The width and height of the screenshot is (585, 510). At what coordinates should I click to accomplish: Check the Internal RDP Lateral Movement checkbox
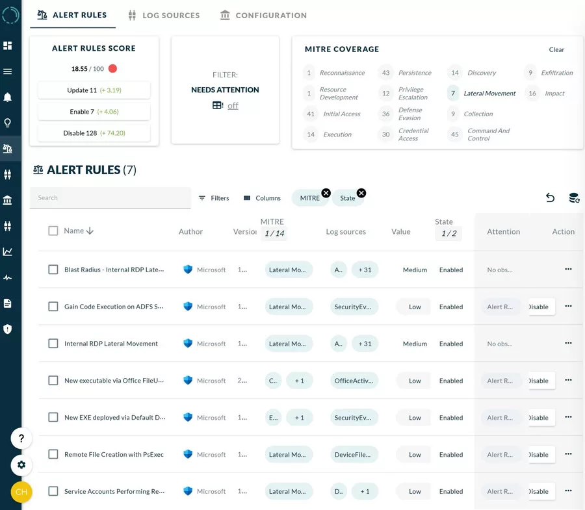[x=53, y=343]
